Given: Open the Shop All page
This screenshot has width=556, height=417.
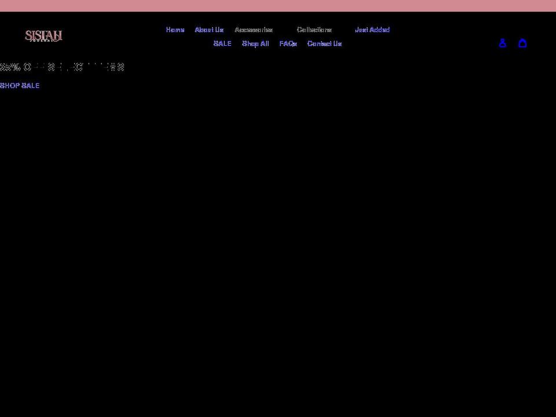Looking at the screenshot, I should pos(255,43).
